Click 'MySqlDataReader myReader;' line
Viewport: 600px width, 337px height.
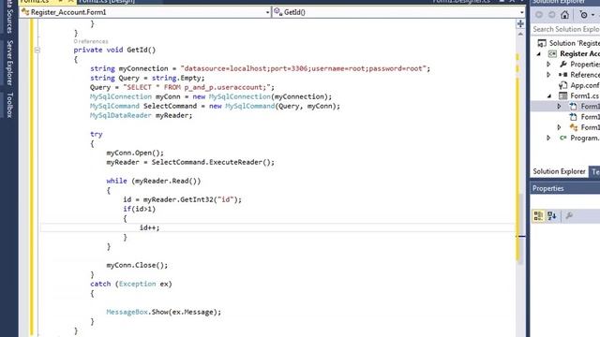point(141,115)
